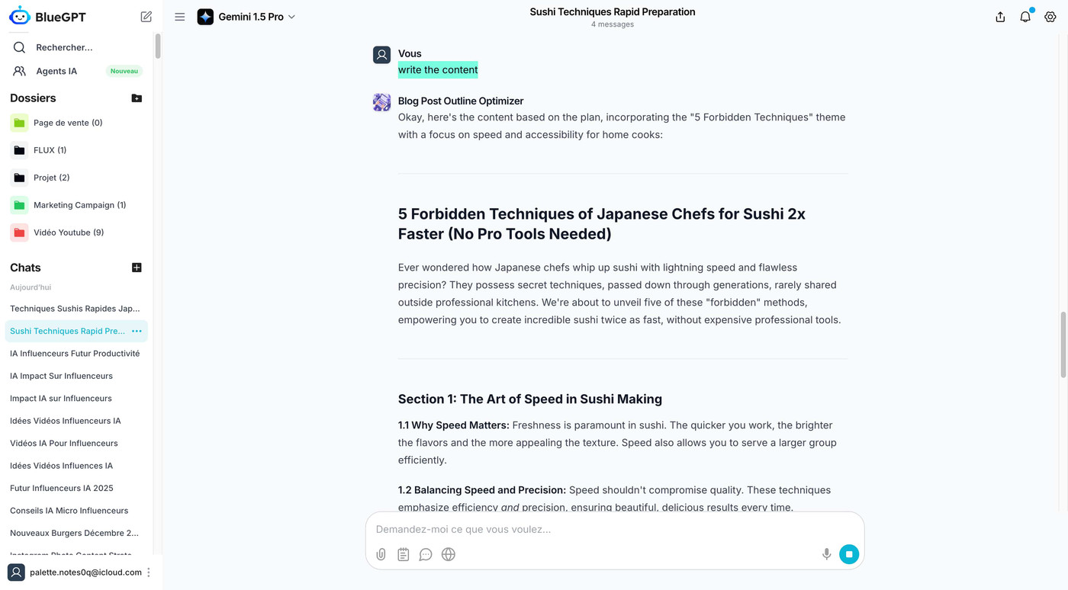Image resolution: width=1068 pixels, height=590 pixels.
Task: Stop the response generation
Action: pos(849,554)
